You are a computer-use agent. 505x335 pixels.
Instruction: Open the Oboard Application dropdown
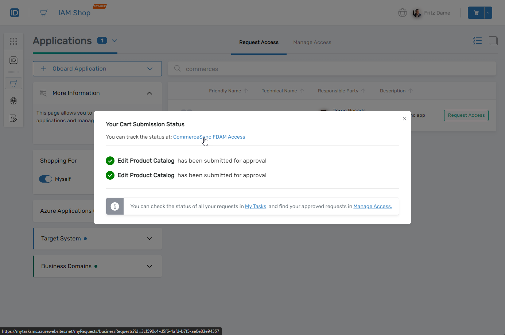149,68
